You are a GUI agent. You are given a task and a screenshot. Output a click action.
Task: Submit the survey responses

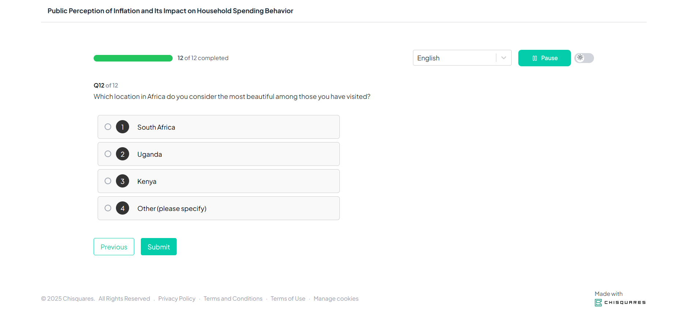159,247
